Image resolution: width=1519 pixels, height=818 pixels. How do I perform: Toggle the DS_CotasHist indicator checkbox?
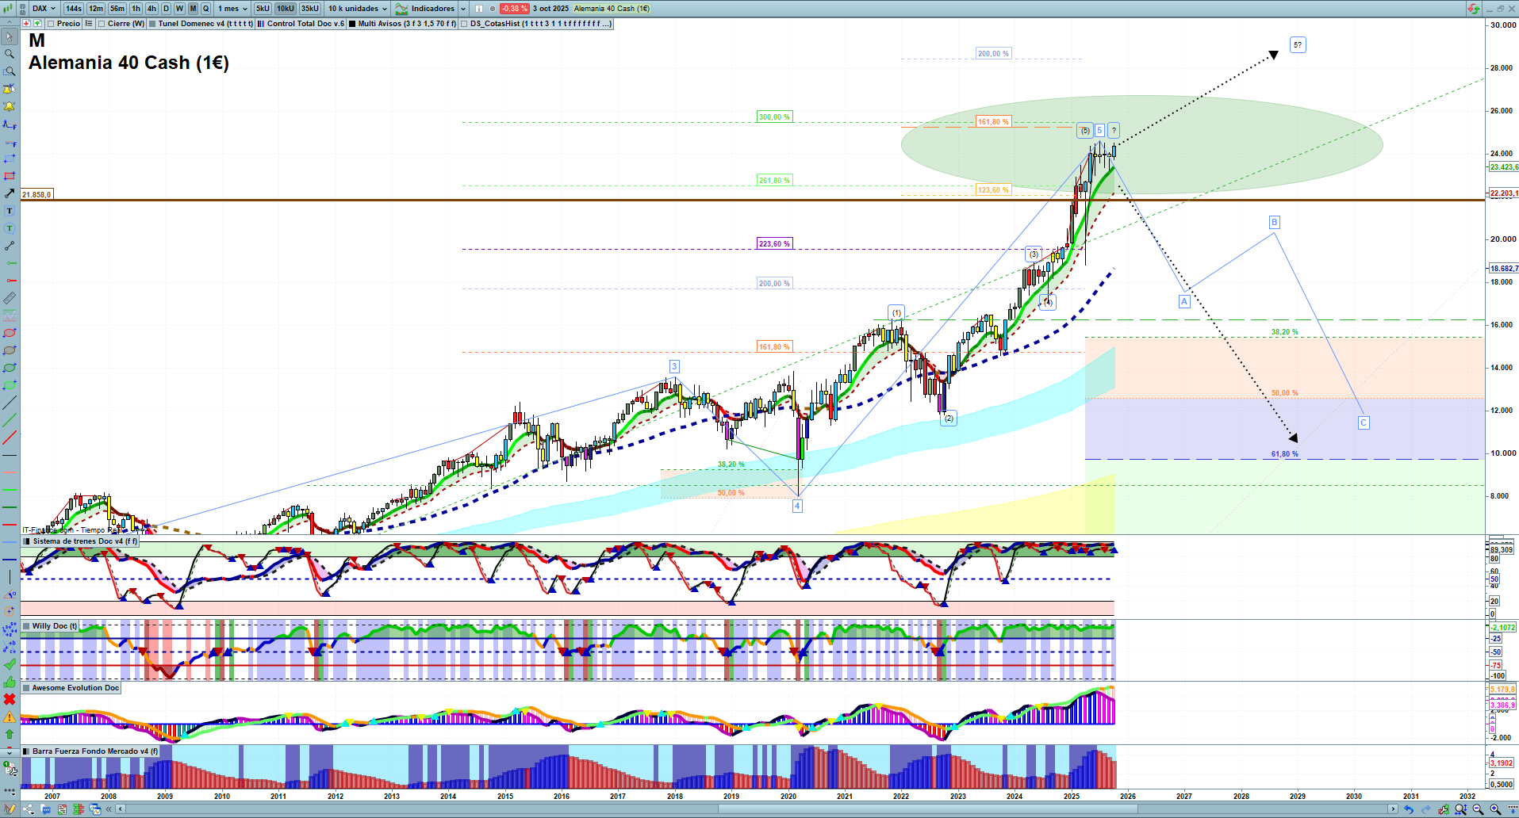(x=465, y=24)
